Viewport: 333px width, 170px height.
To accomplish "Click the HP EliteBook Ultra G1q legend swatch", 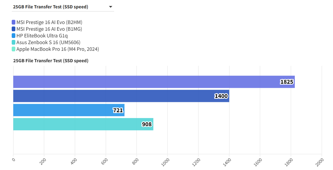I will 14,36.
